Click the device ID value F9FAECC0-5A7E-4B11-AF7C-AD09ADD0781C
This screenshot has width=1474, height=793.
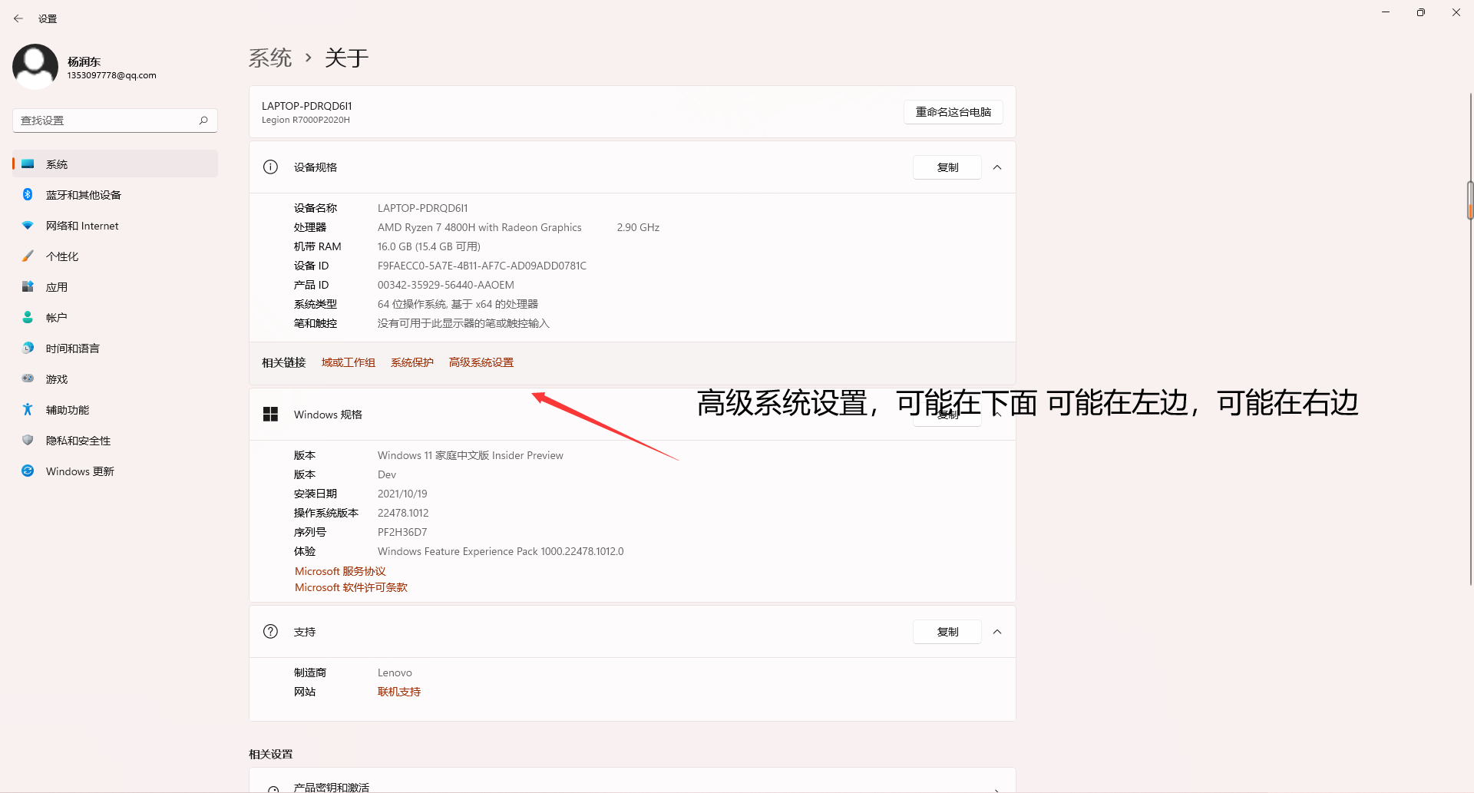point(482,266)
